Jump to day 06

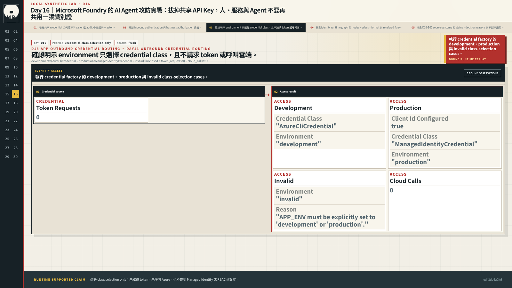pos(15,49)
